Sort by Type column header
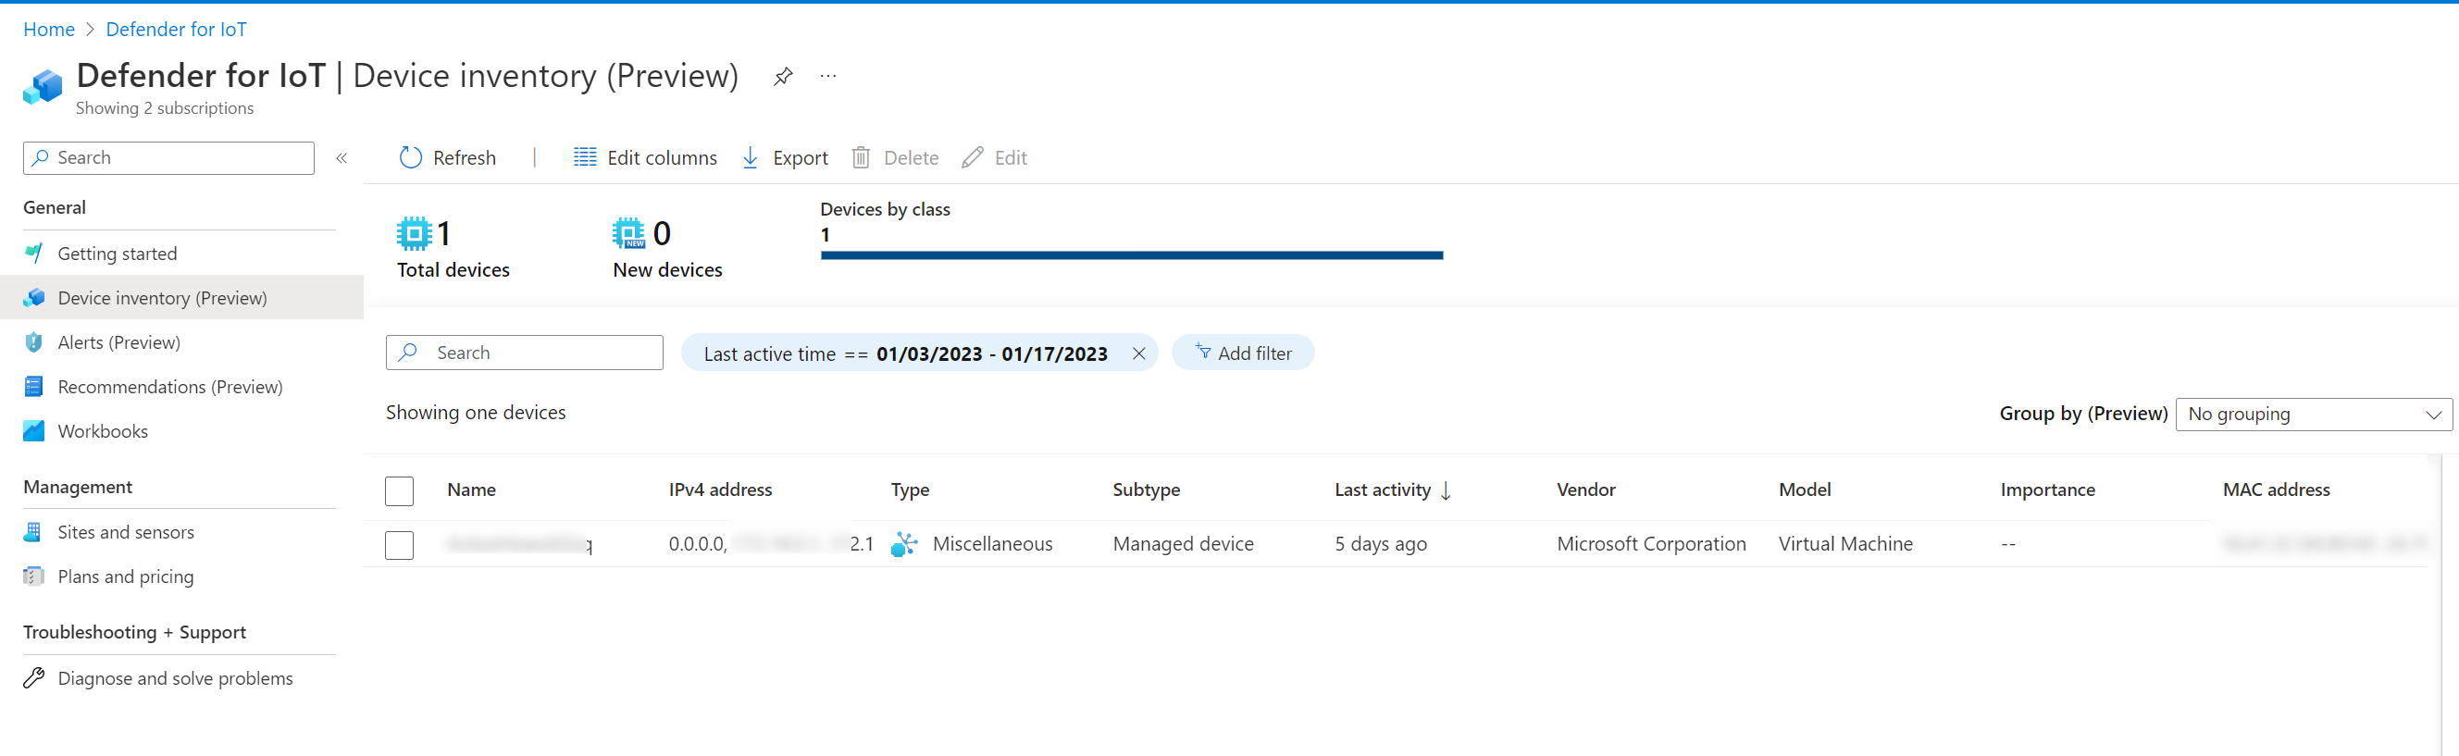2459x756 pixels. point(910,490)
